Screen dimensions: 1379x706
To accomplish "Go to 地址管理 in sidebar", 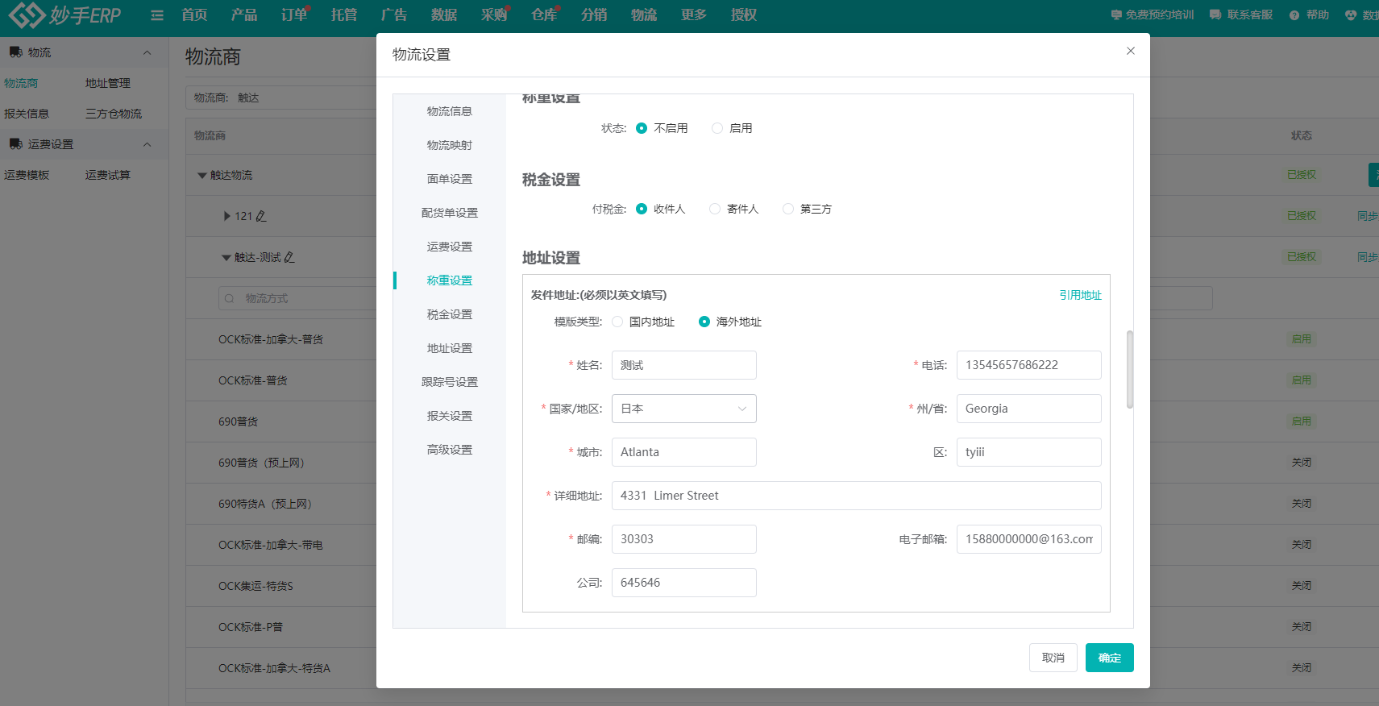I will coord(108,83).
